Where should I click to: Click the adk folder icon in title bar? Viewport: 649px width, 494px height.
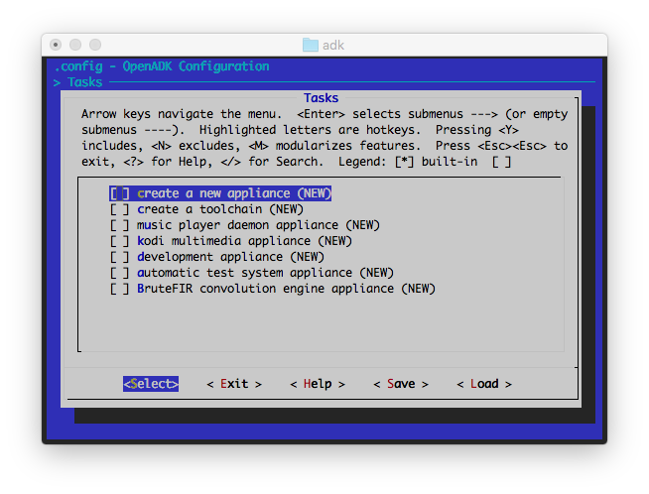[311, 45]
